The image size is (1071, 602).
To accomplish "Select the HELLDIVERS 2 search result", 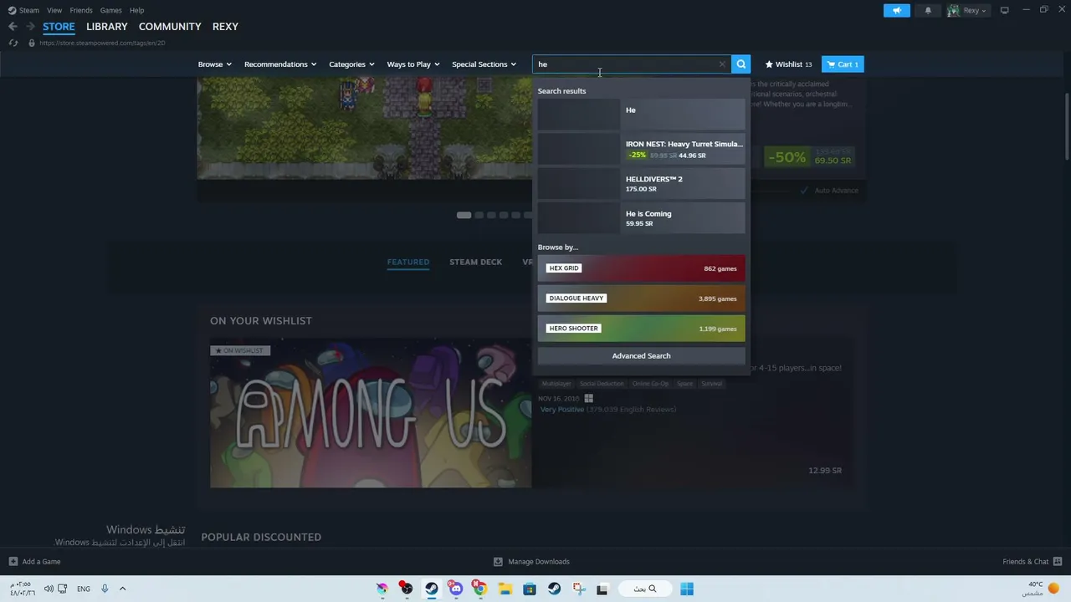I will (641, 183).
